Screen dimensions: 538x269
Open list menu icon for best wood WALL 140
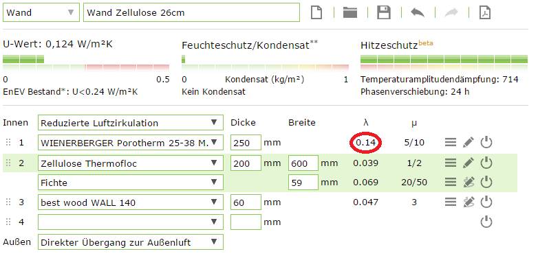click(x=451, y=202)
